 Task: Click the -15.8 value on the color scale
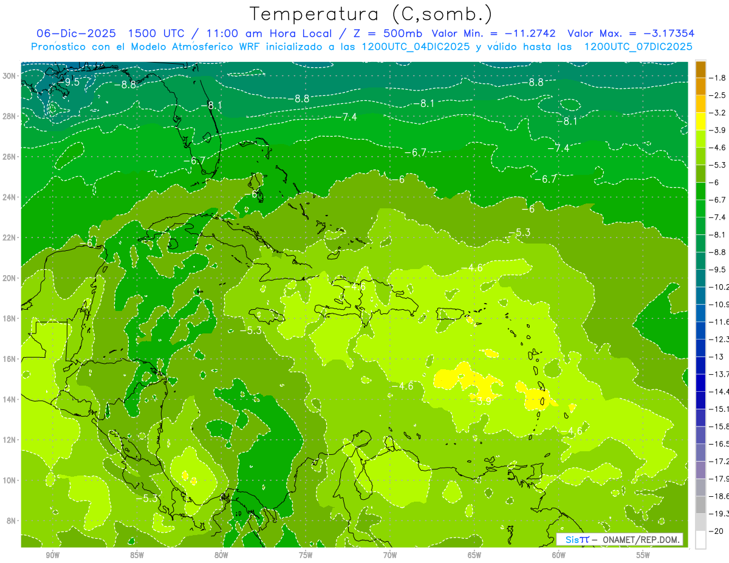point(719,426)
